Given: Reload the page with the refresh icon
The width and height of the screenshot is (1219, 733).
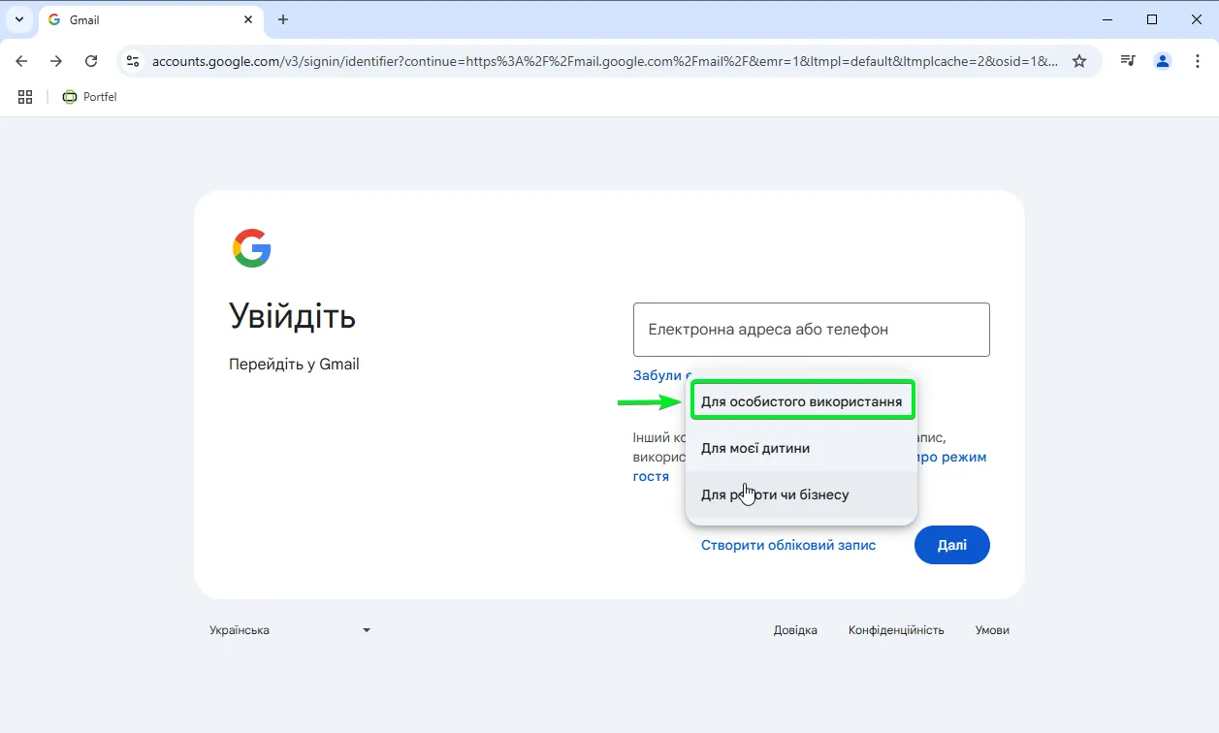Looking at the screenshot, I should [91, 61].
